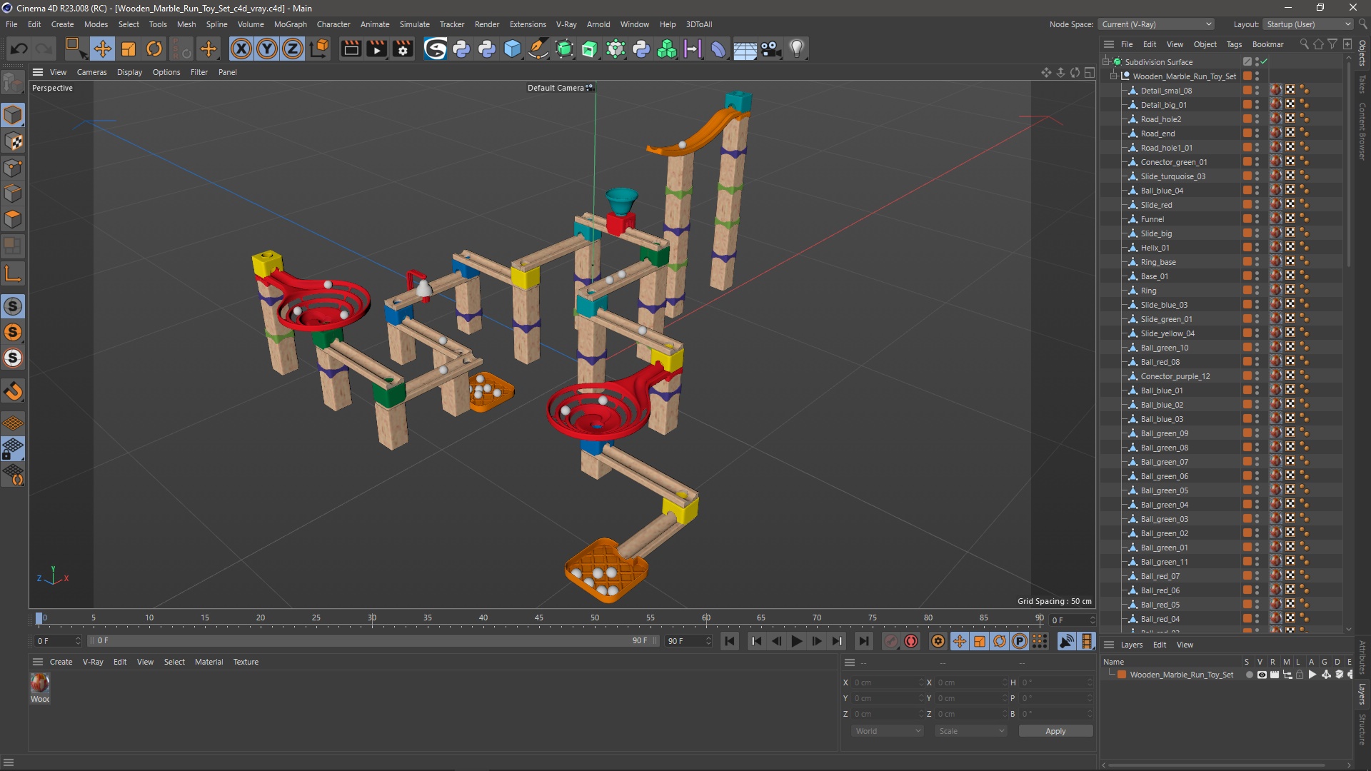Toggle Y axis lock
Viewport: 1371px width, 771px height.
click(267, 49)
